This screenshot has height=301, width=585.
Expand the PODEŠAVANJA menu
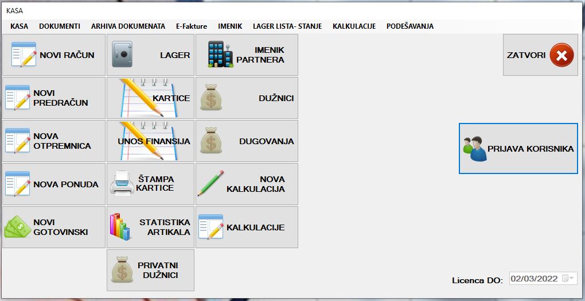coord(409,26)
